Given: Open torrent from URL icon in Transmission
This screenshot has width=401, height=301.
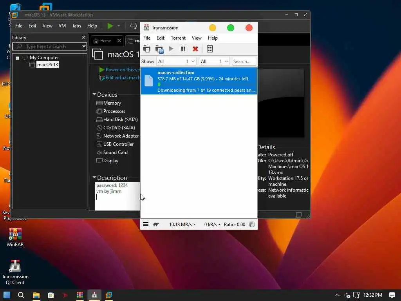Looking at the screenshot, I should (x=159, y=49).
